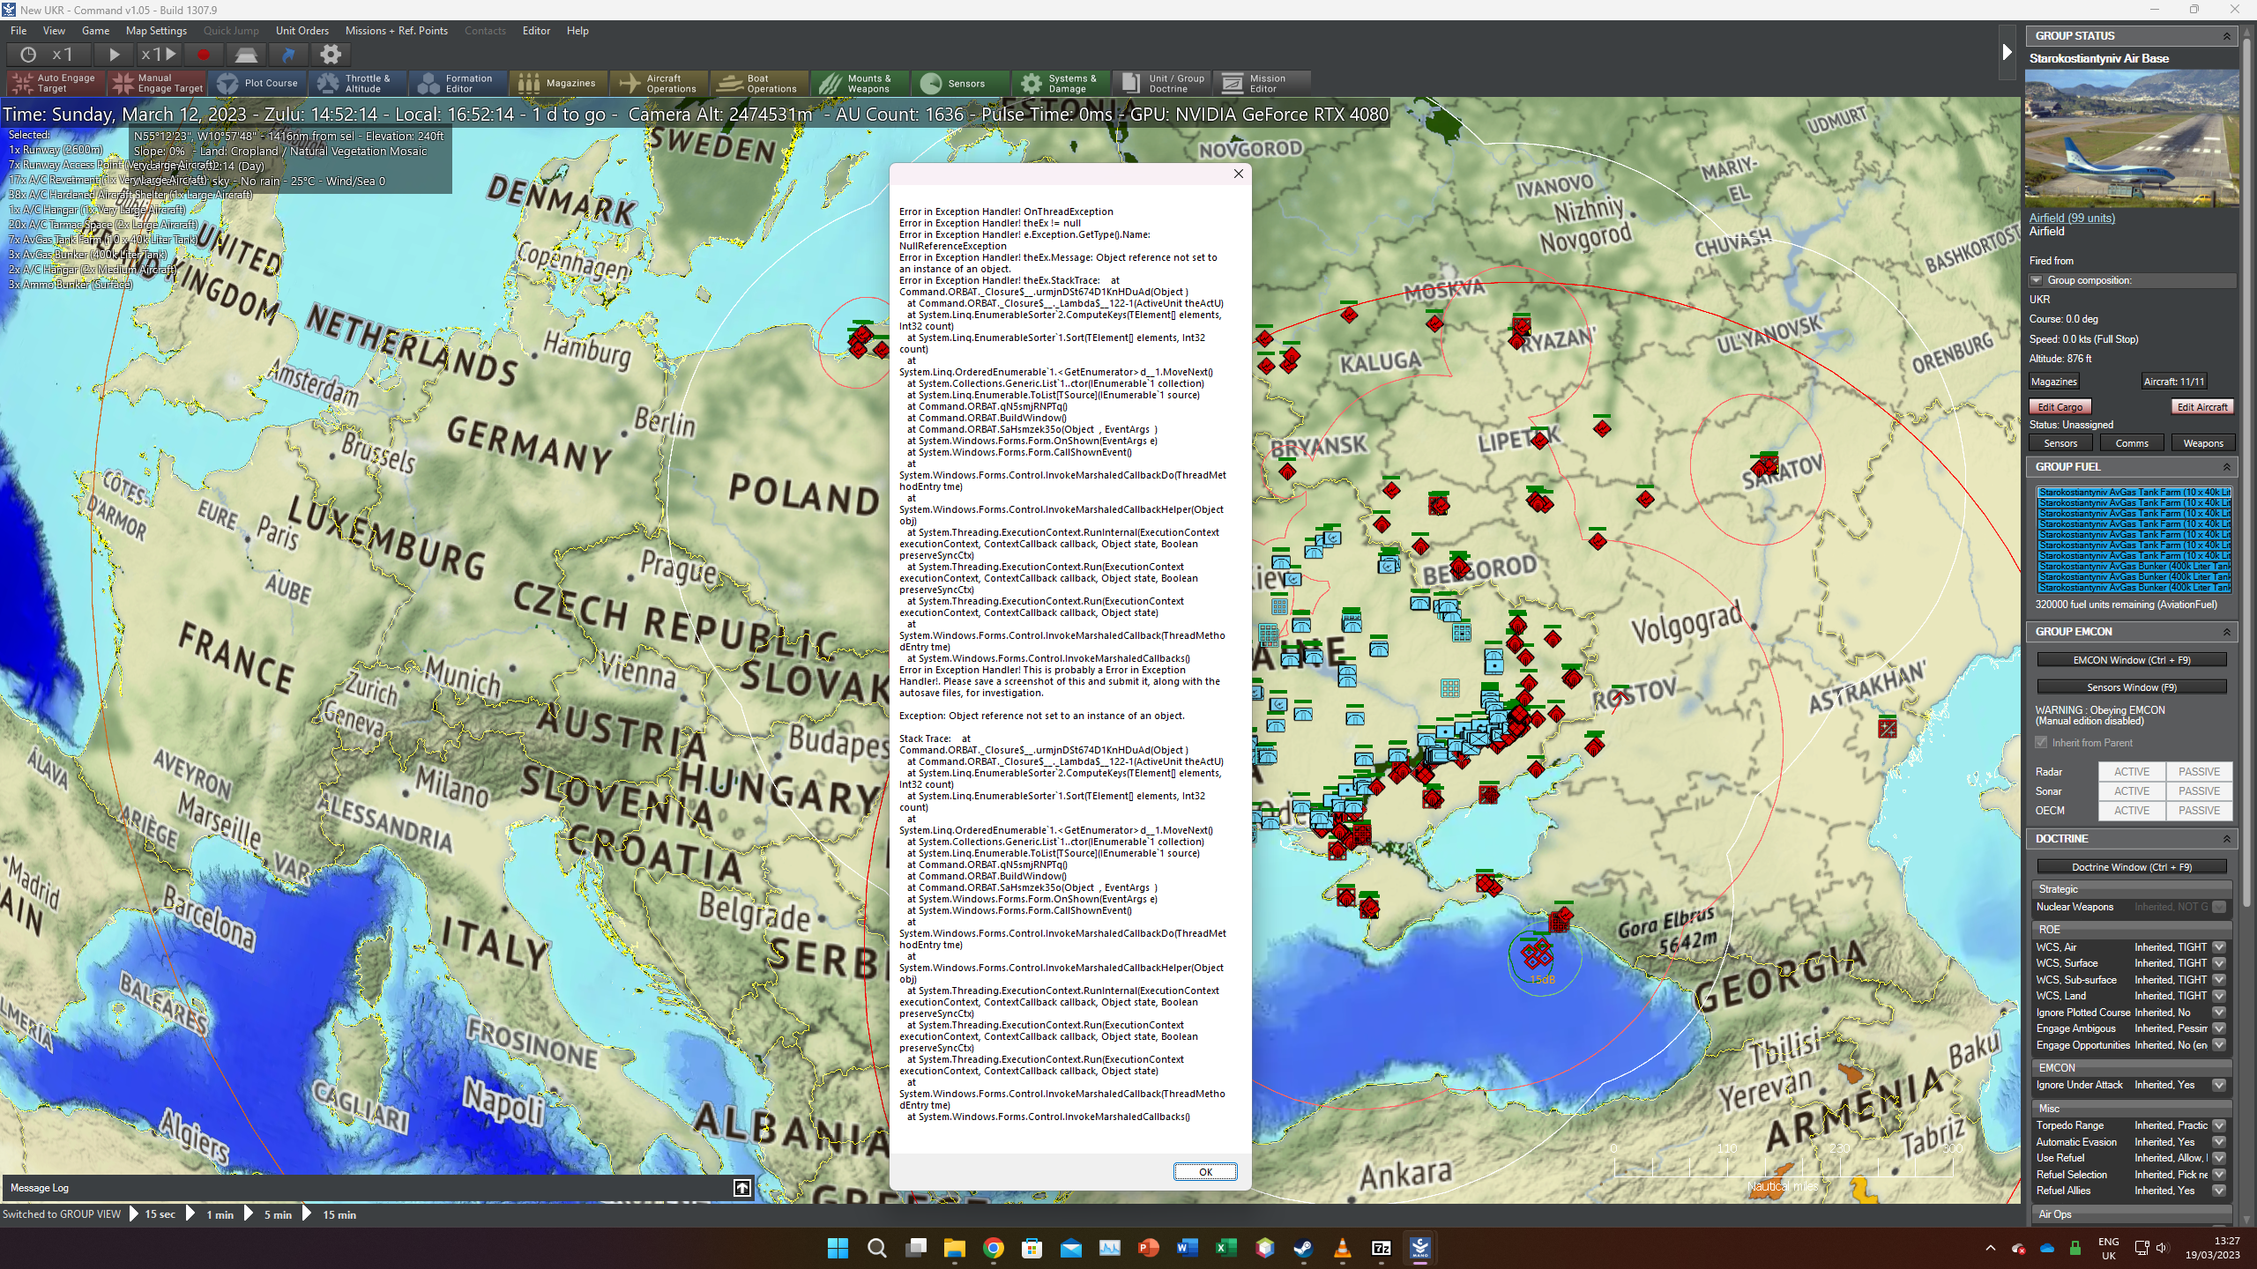This screenshot has width=2257, height=1269.
Task: Open the settings gear in toolbar
Action: point(331,55)
